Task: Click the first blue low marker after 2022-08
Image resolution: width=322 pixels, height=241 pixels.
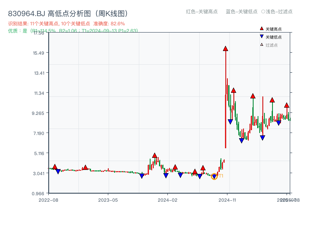Action: [x=58, y=172]
